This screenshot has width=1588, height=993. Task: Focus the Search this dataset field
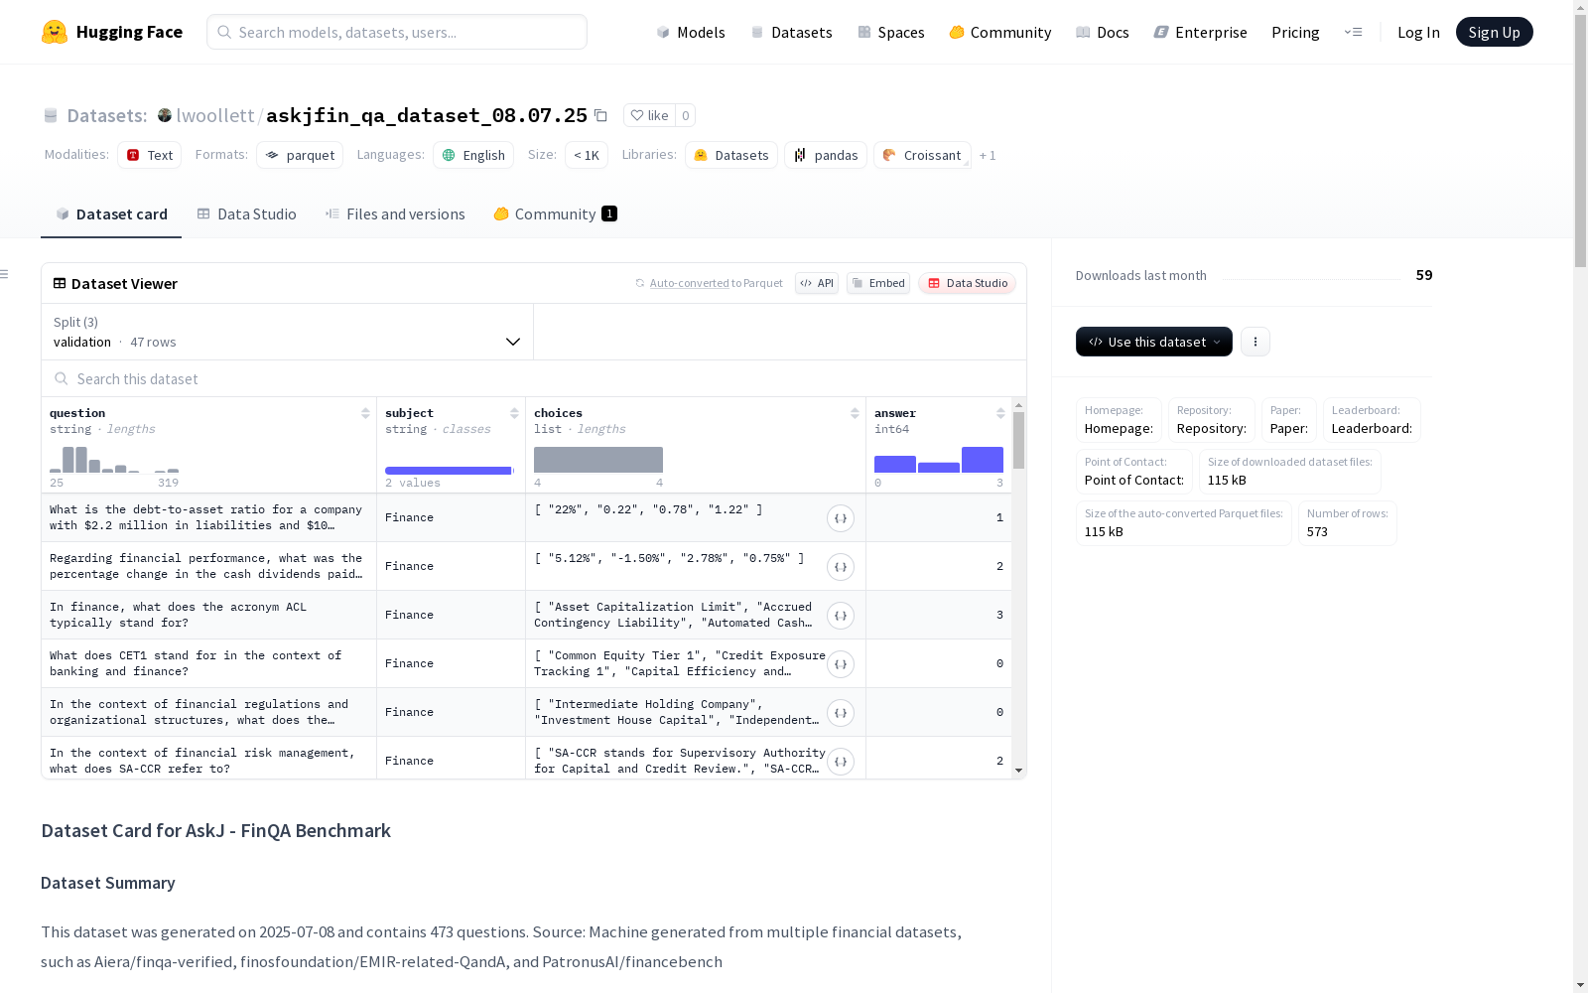pyautogui.click(x=534, y=378)
